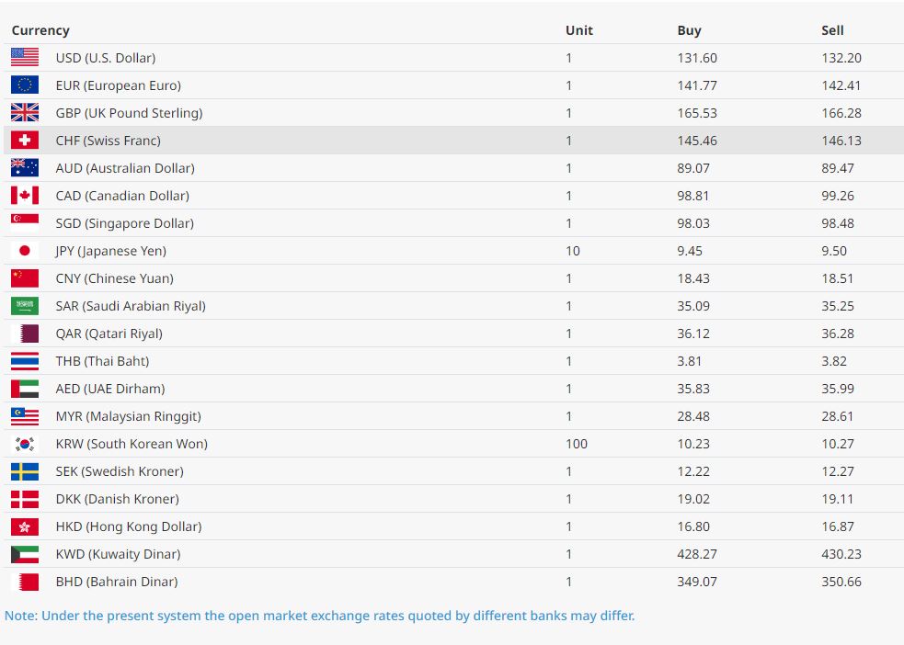Click the Swiss flag icon

pyautogui.click(x=25, y=141)
